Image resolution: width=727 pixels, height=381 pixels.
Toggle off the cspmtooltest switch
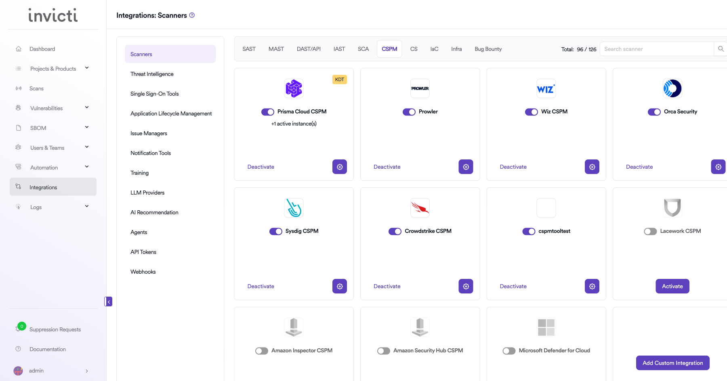(x=529, y=231)
